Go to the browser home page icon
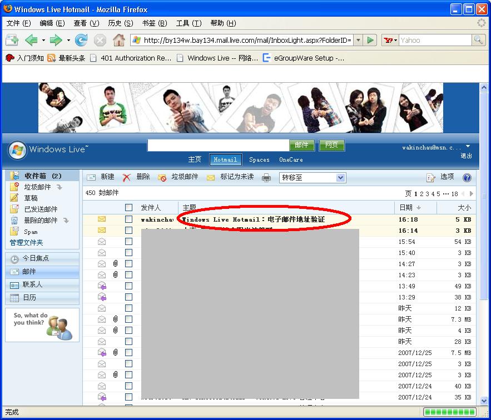This screenshot has height=420, width=491. (x=119, y=40)
